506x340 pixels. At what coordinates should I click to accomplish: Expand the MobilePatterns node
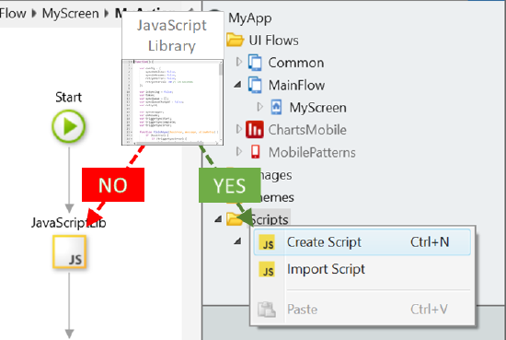point(239,151)
